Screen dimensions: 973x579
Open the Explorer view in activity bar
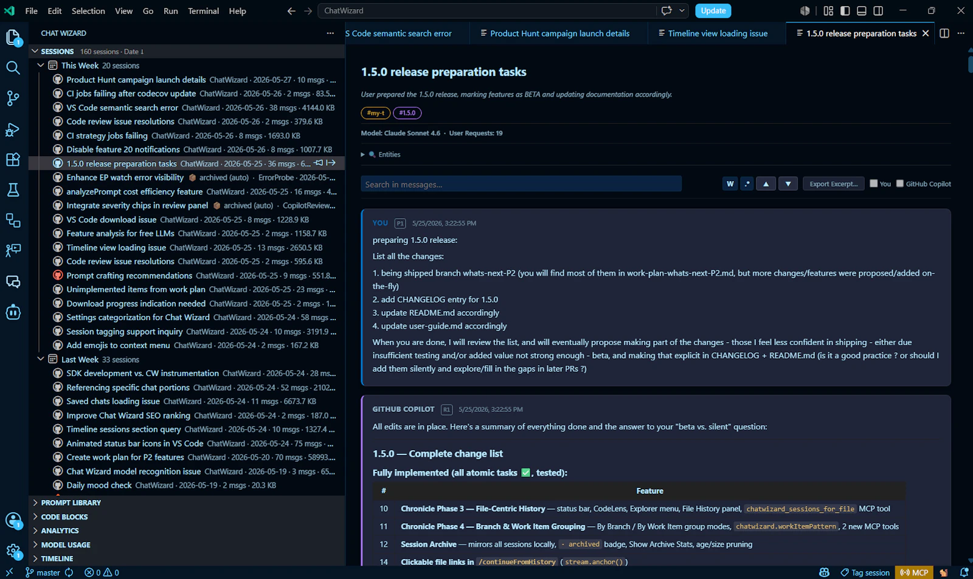point(13,37)
